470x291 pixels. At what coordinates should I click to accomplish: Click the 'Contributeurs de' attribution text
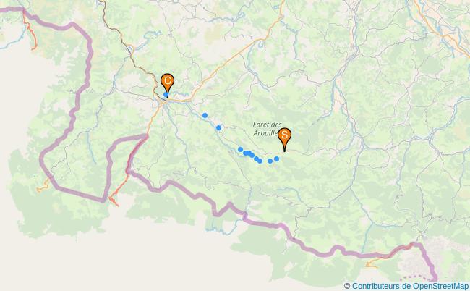tap(381, 286)
